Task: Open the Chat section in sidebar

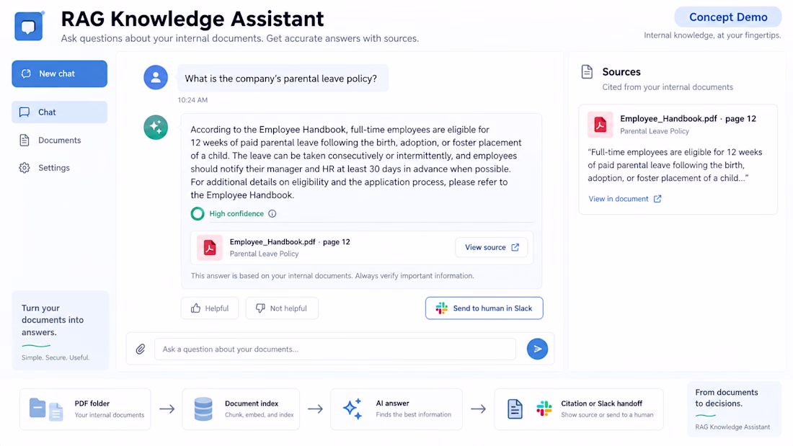Action: click(x=60, y=112)
